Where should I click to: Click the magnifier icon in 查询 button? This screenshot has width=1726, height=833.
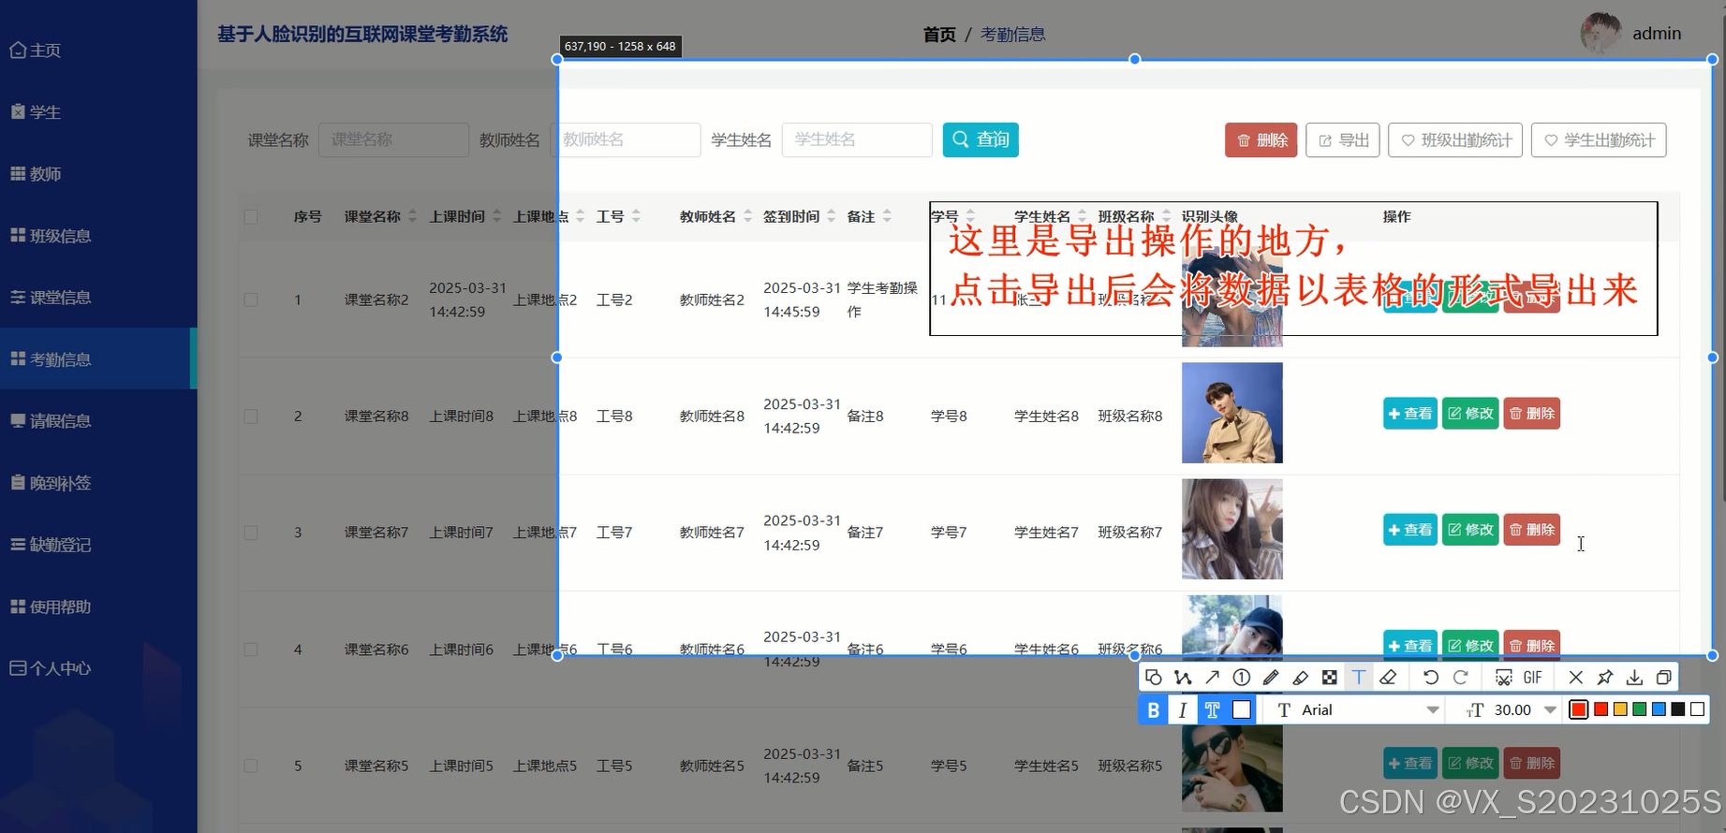coord(961,139)
